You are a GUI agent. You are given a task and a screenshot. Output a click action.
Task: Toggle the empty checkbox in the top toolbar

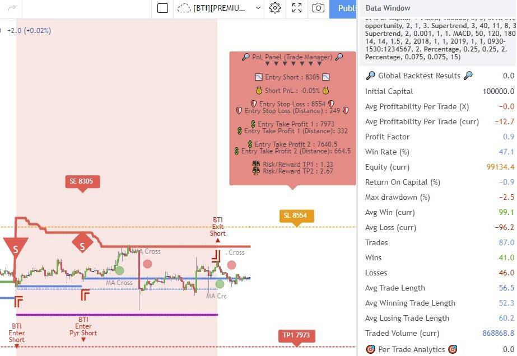pos(162,8)
